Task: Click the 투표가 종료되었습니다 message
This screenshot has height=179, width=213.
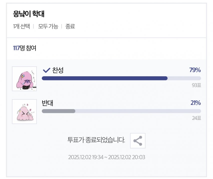Action: tap(96, 140)
